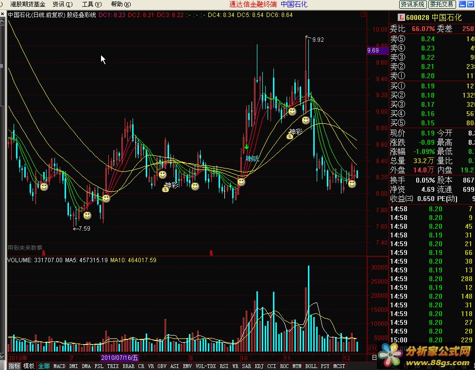Open the 日 period selector at chart bottom
This screenshot has width=475, height=370.
coord(374,357)
